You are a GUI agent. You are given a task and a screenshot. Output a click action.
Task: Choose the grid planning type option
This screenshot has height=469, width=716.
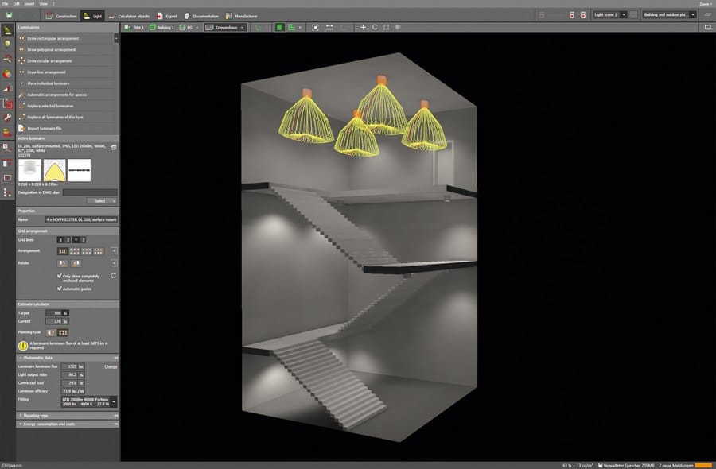pos(63,332)
